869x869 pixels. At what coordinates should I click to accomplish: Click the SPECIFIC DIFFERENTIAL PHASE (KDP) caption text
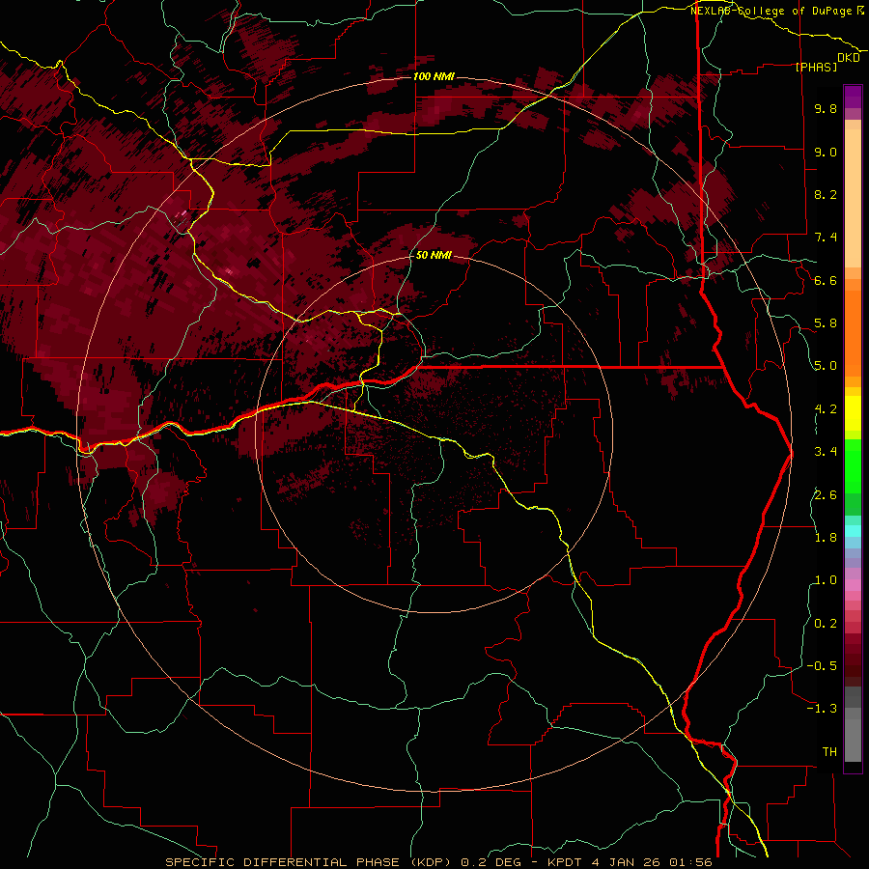pyautogui.click(x=311, y=862)
